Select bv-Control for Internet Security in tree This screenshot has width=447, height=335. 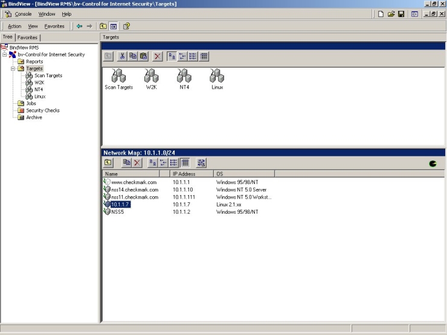pos(51,54)
